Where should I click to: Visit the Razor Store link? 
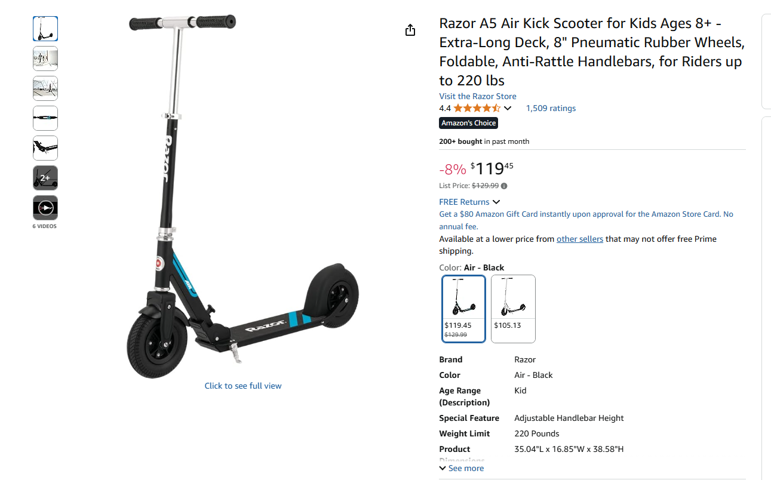pos(478,96)
